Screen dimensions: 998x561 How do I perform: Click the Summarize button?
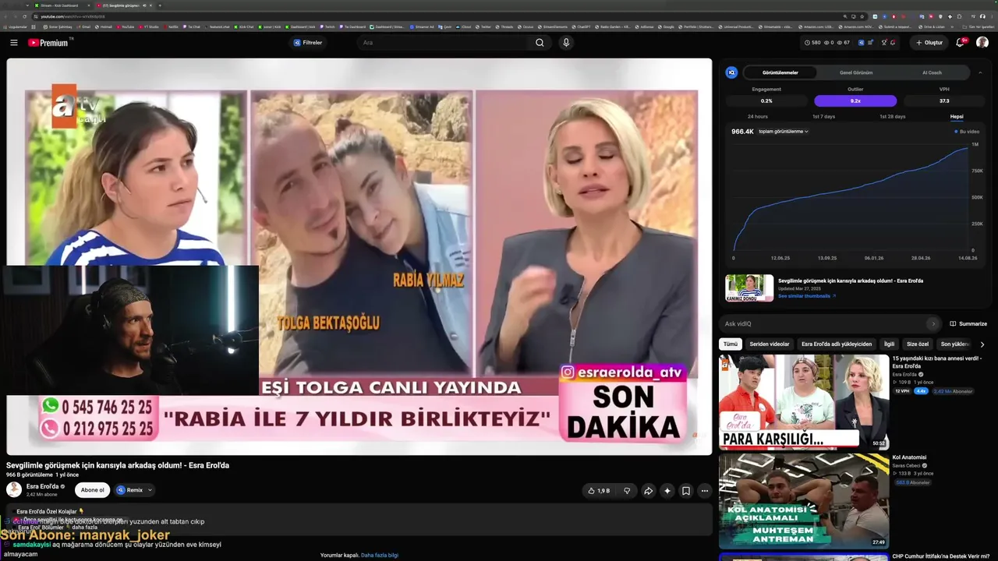968,323
